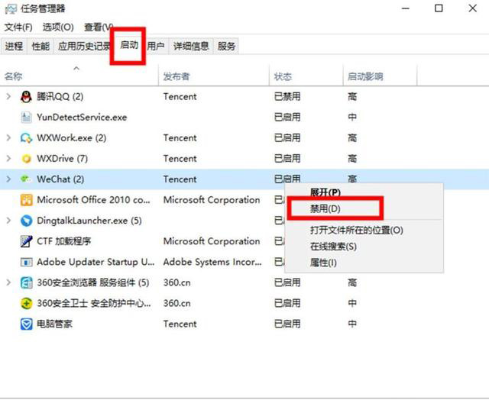This screenshot has height=400, width=489.
Task: Select the 360安全浏览器 服务组件 (5) entry
Action: coord(93,282)
